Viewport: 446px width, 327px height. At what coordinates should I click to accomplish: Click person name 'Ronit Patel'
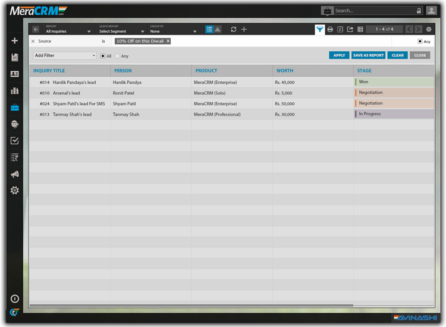(124, 93)
